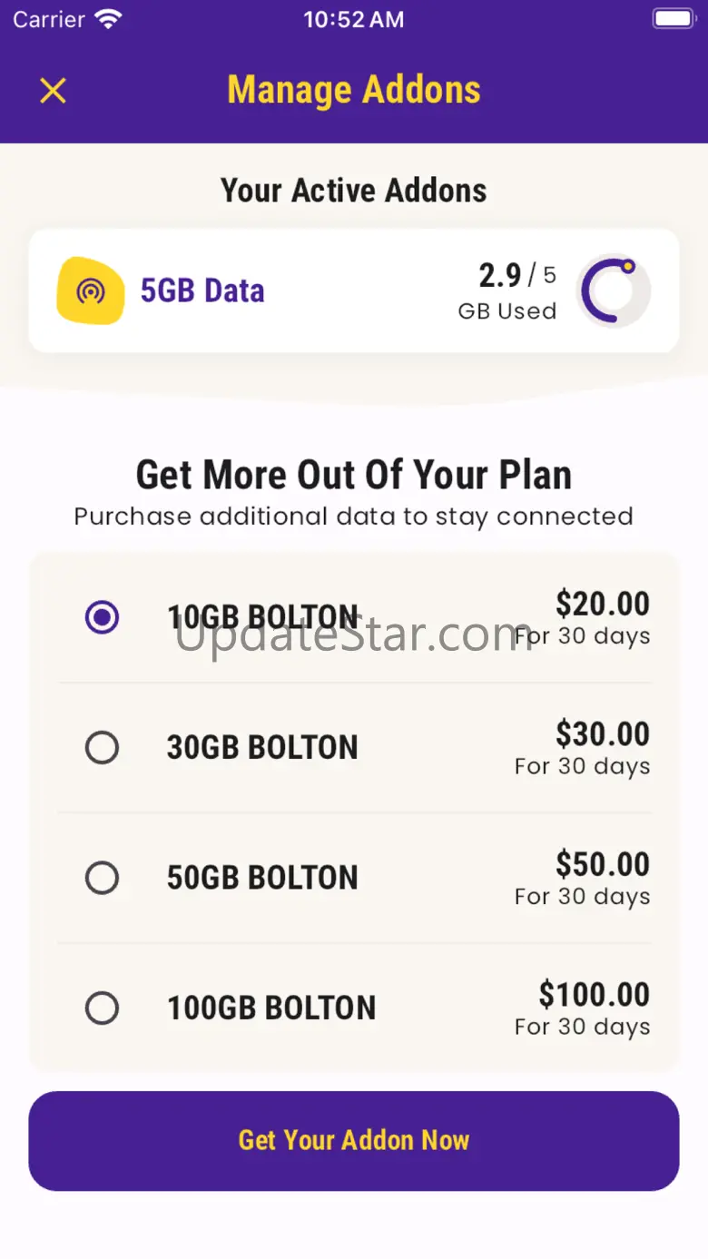Image resolution: width=708 pixels, height=1259 pixels.
Task: Tap the battery icon in status bar
Action: click(x=674, y=19)
